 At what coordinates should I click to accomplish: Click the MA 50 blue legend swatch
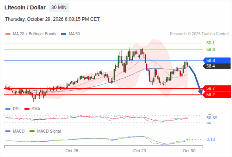[x=64, y=34]
